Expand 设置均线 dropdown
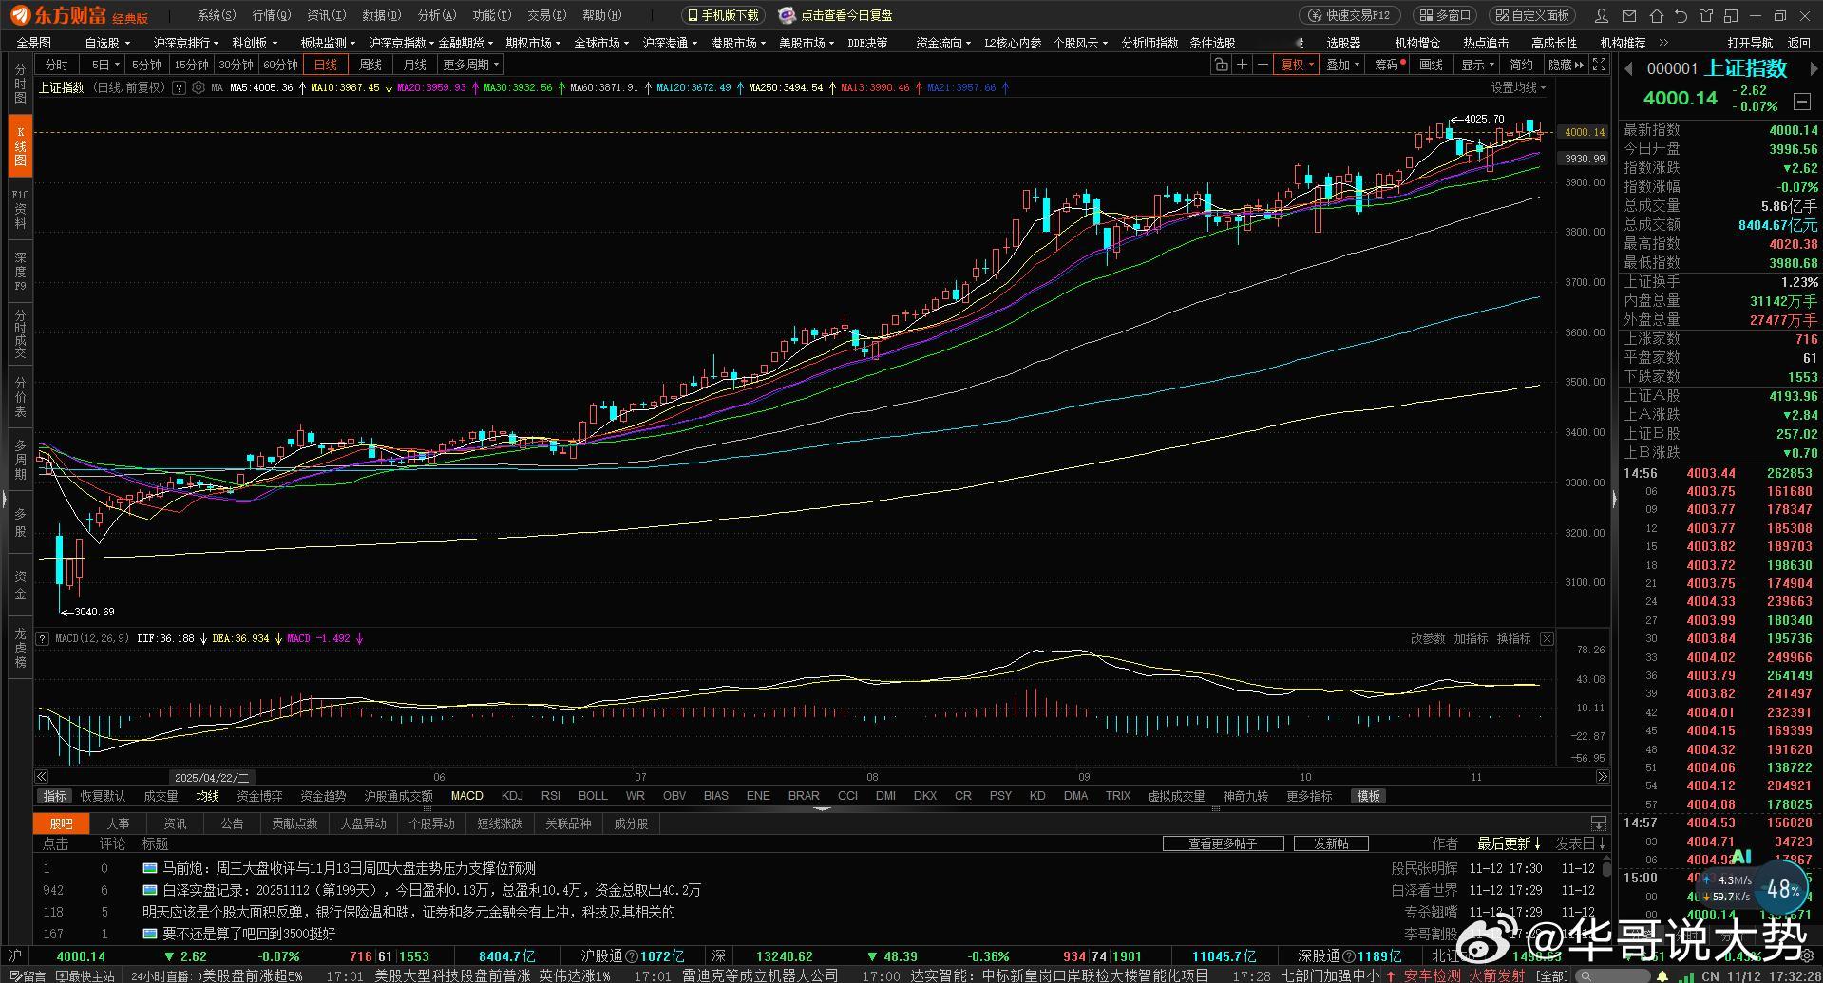The width and height of the screenshot is (1823, 983). click(1518, 87)
